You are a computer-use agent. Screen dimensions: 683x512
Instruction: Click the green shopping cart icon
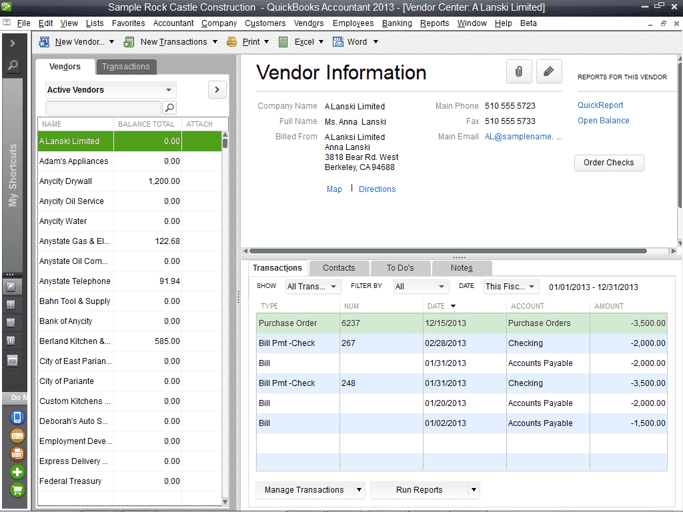point(17,491)
